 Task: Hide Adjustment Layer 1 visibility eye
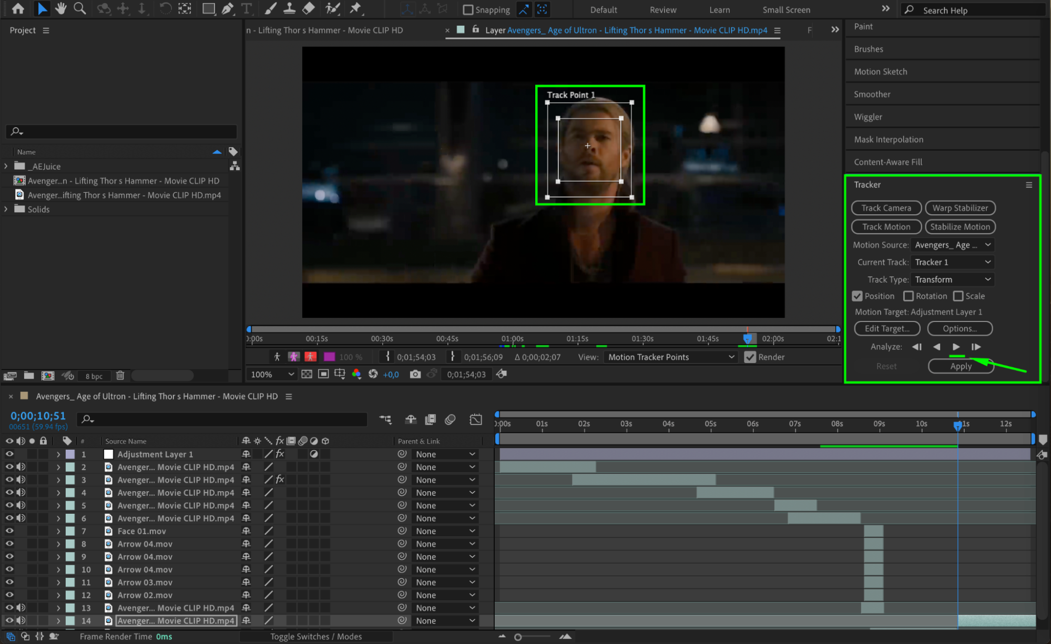[x=9, y=454]
